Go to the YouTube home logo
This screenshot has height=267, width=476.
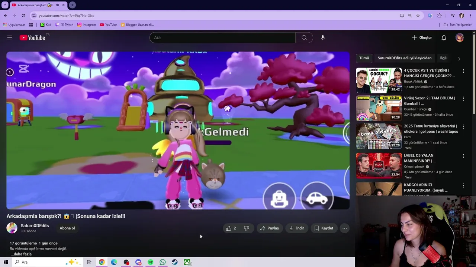pos(32,37)
